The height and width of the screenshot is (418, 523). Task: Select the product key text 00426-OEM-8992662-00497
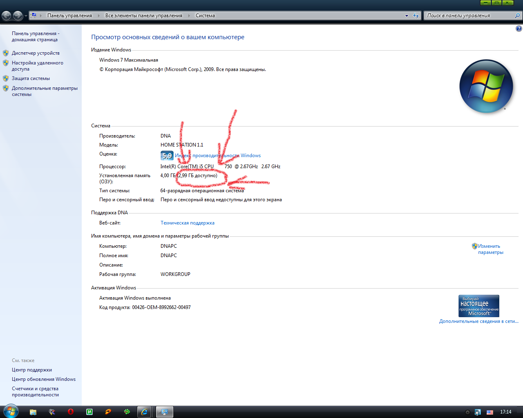pyautogui.click(x=161, y=307)
